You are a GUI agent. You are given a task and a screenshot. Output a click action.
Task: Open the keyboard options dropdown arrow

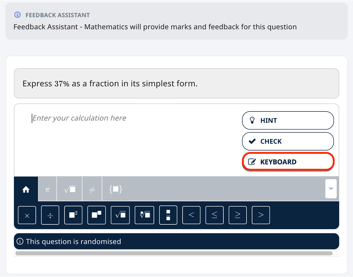[x=331, y=189]
